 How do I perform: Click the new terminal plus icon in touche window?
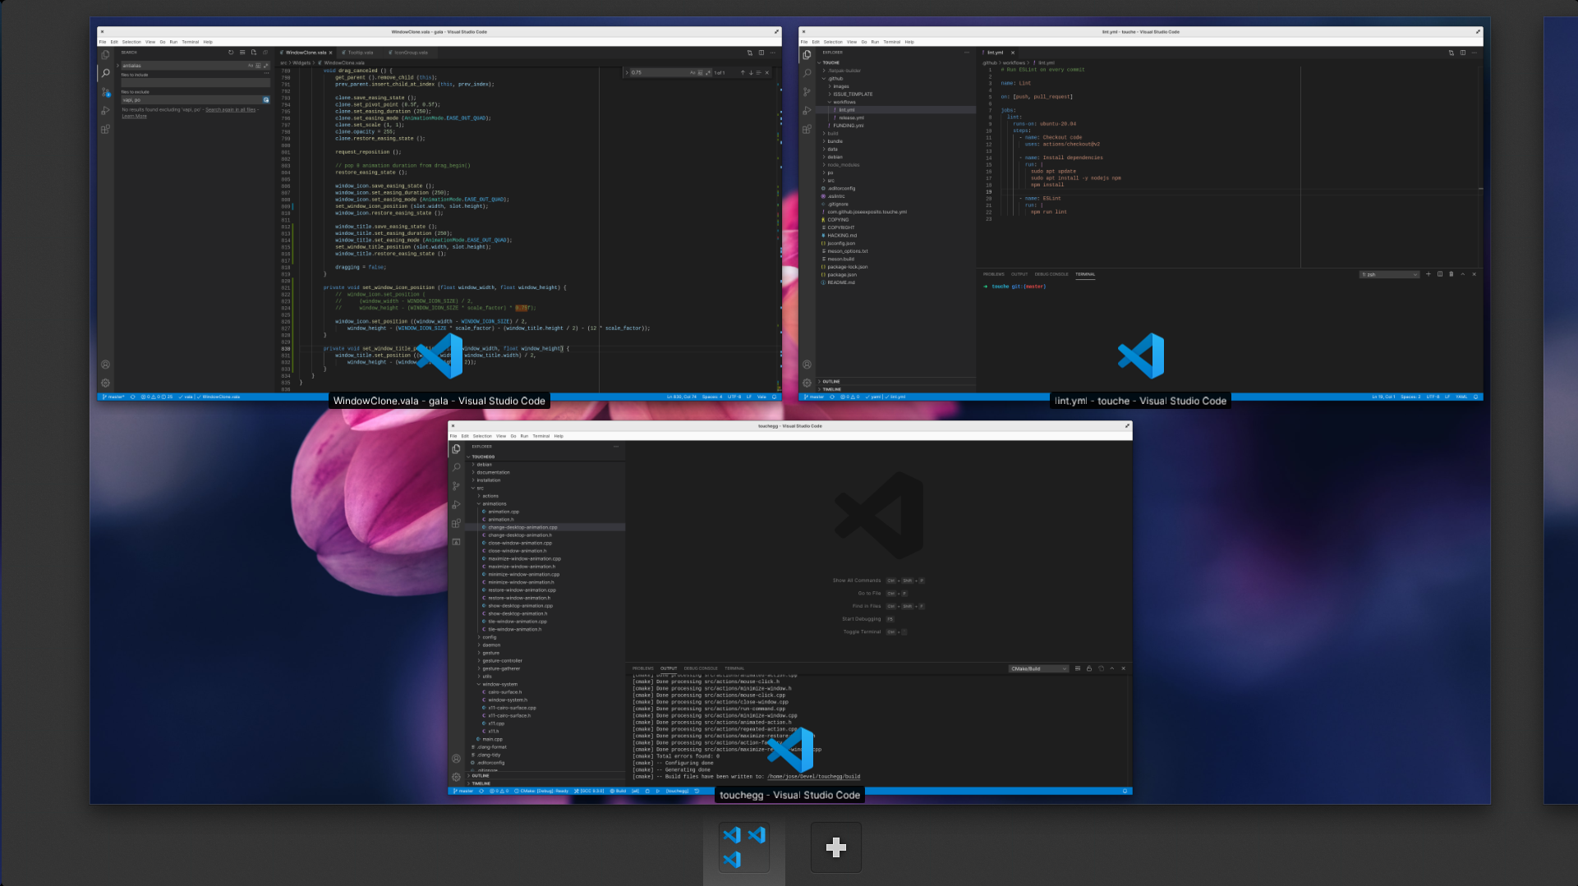tap(1428, 274)
